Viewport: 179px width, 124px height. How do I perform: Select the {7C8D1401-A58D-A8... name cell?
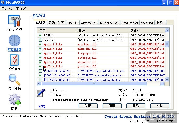coord(59,75)
